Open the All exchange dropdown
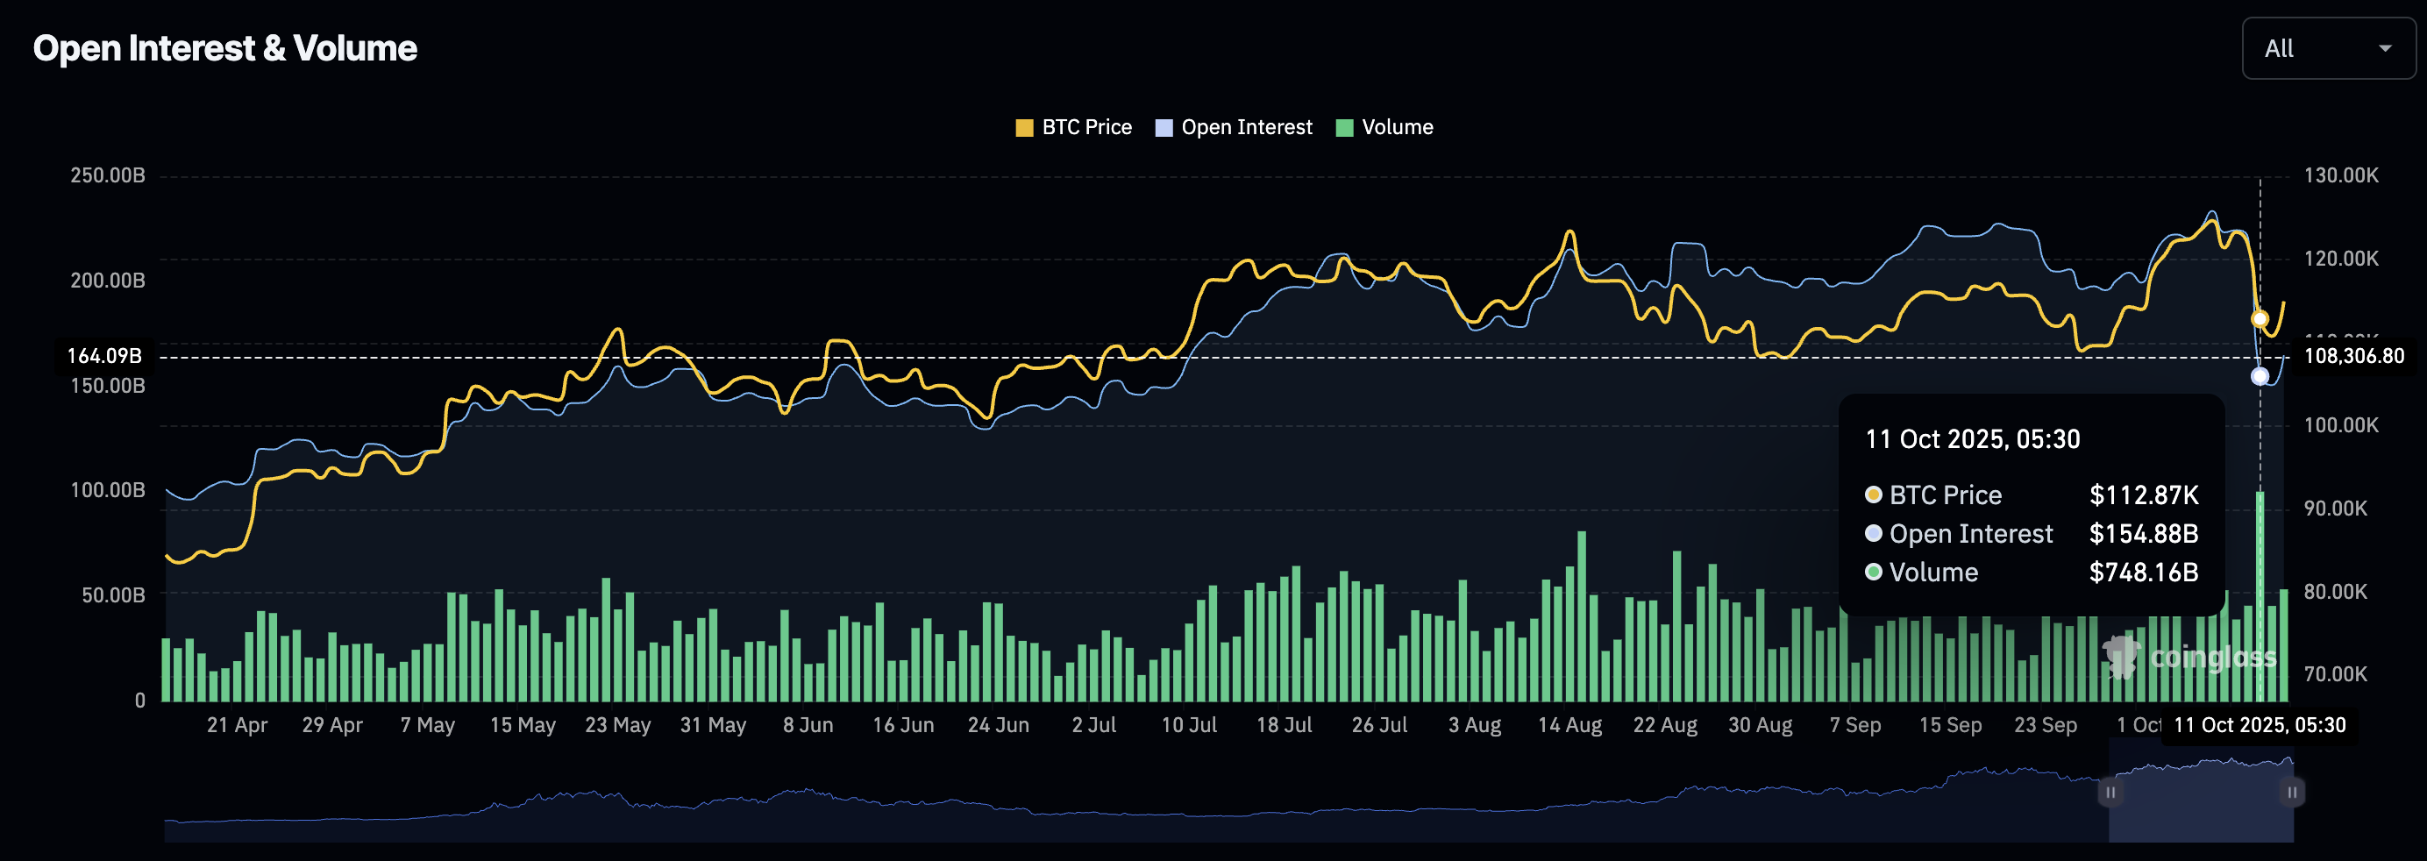The width and height of the screenshot is (2427, 861). [2327, 48]
